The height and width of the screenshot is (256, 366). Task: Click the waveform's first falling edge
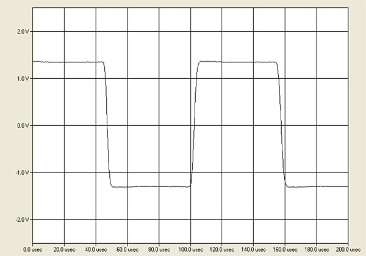(x=107, y=125)
